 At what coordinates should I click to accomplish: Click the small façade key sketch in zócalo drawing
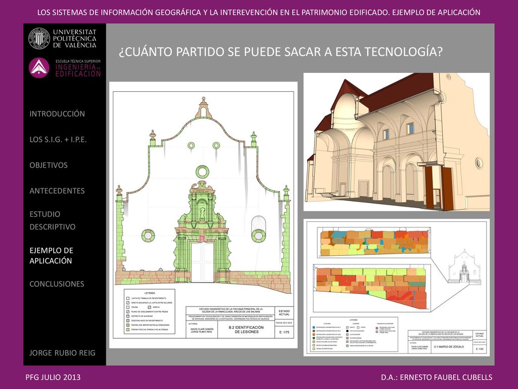click(464, 266)
